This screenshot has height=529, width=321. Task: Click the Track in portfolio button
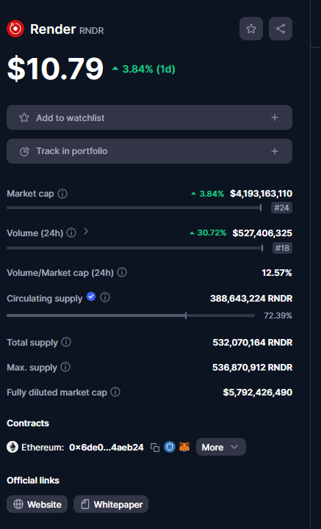point(149,151)
